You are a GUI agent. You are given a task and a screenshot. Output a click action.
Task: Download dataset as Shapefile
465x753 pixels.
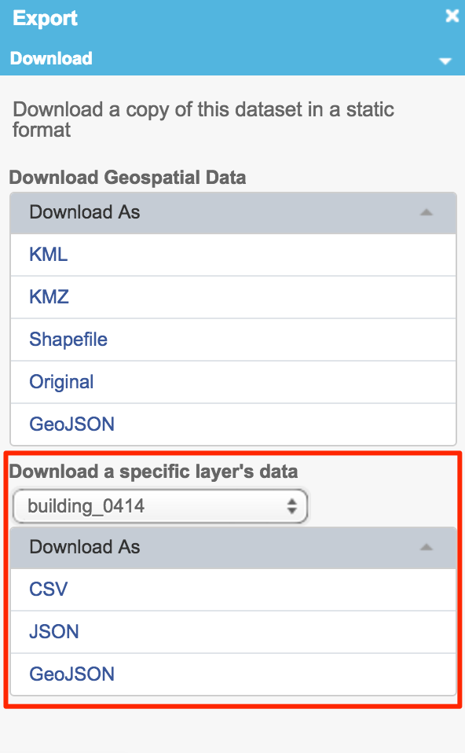click(x=68, y=340)
